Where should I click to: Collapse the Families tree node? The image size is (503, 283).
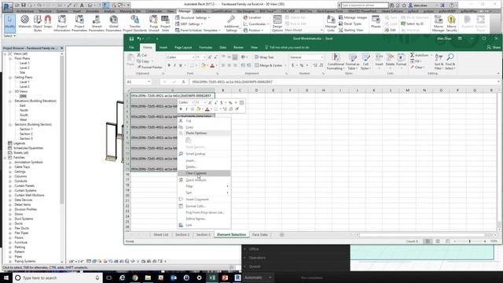pos(6,157)
